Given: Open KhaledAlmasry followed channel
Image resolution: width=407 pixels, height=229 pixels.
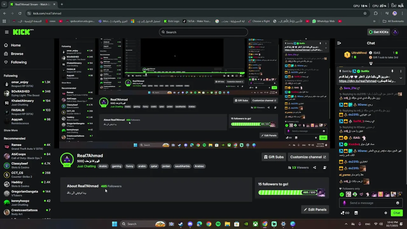Looking at the screenshot, I should click(27, 102).
